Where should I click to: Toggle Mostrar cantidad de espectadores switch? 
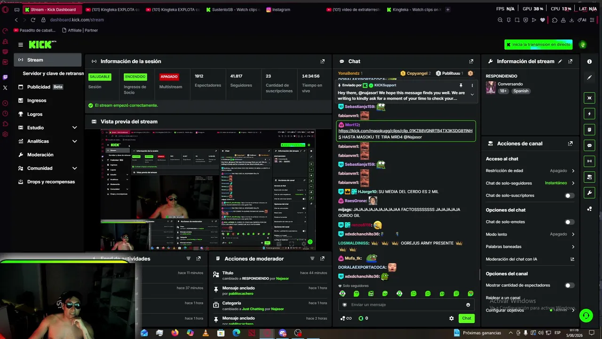coord(569,285)
